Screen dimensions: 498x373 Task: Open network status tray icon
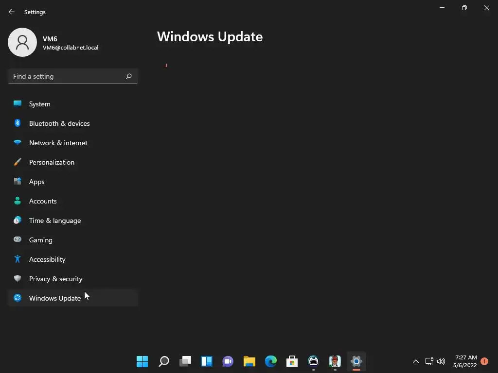[429, 361]
